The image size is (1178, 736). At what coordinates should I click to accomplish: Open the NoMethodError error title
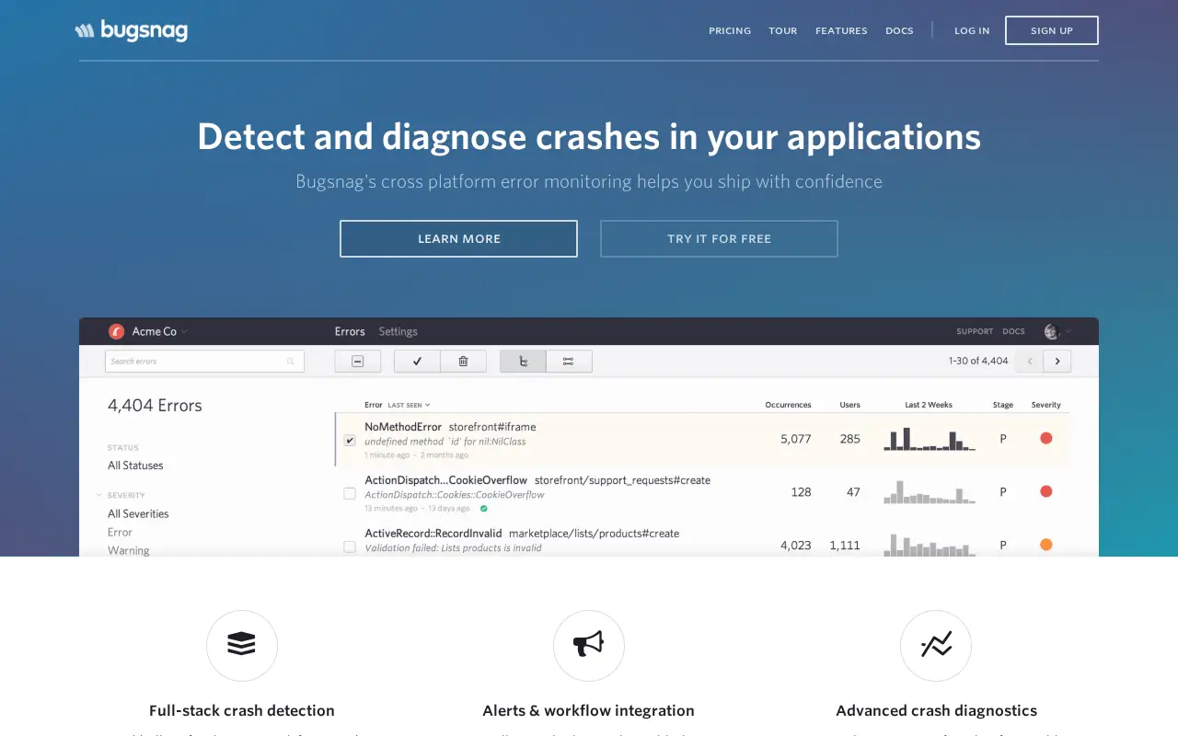pos(403,427)
